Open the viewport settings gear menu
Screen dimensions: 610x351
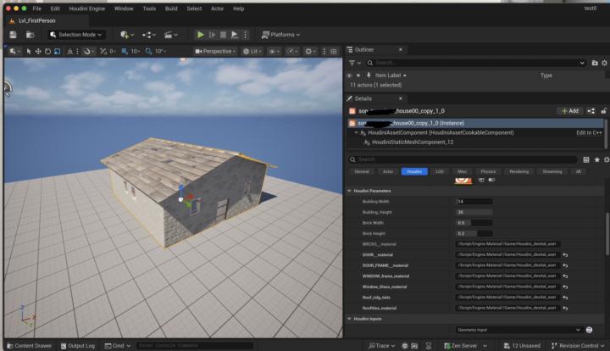(x=310, y=52)
